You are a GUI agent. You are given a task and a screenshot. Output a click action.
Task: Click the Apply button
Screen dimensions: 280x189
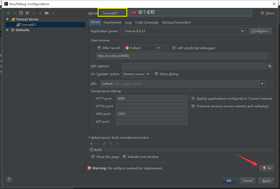[x=266, y=181]
